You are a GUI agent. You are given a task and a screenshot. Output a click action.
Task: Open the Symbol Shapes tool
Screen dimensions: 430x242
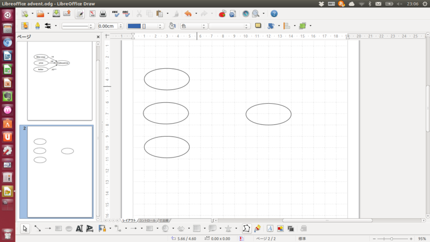pyautogui.click(x=166, y=228)
